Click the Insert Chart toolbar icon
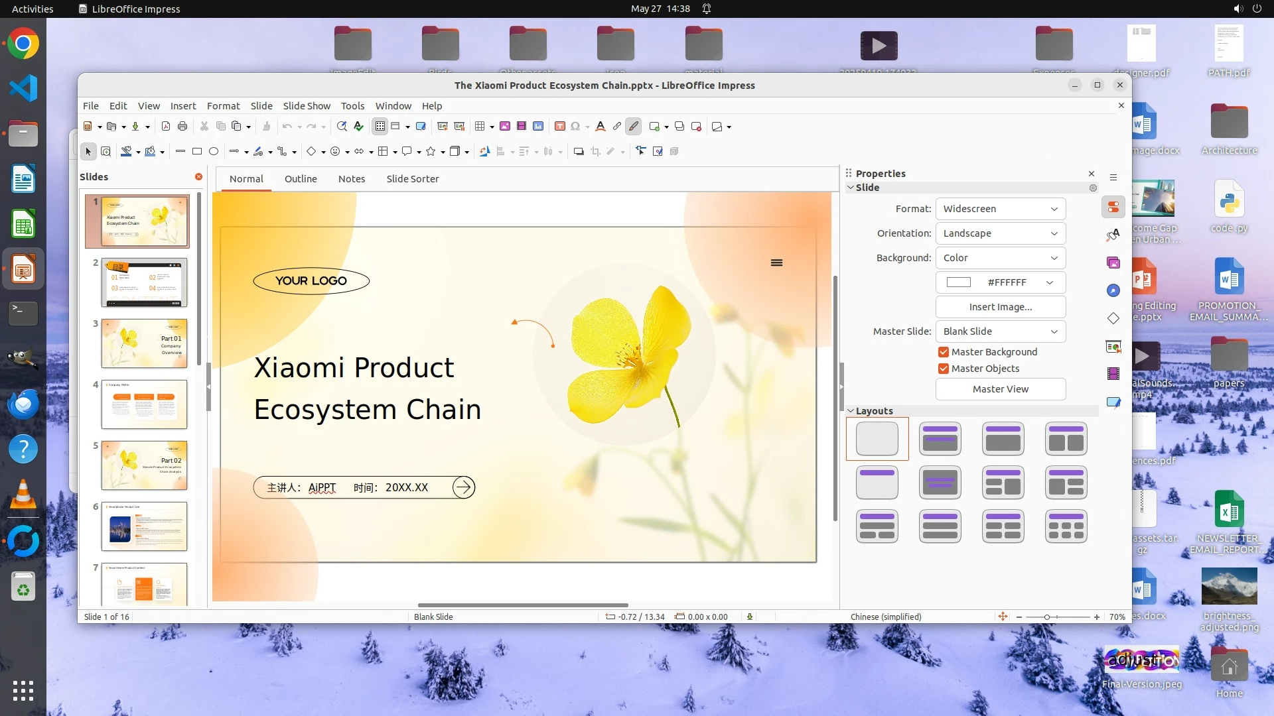This screenshot has width=1274, height=716. [538, 126]
